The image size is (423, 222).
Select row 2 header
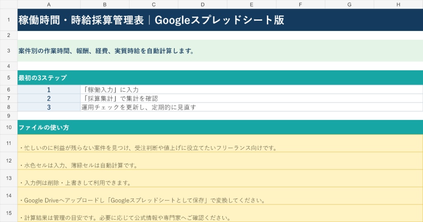pos(9,35)
